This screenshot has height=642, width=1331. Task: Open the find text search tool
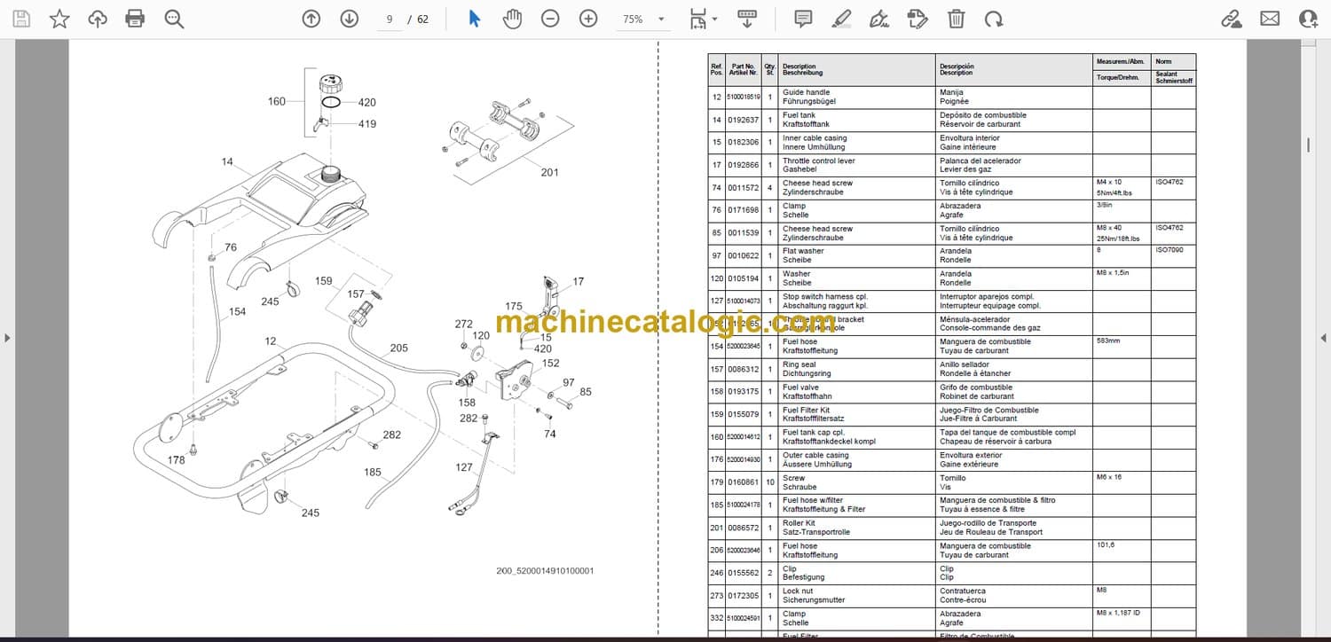tap(174, 19)
